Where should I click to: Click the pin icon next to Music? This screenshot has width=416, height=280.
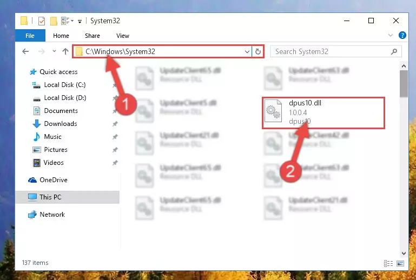point(115,137)
